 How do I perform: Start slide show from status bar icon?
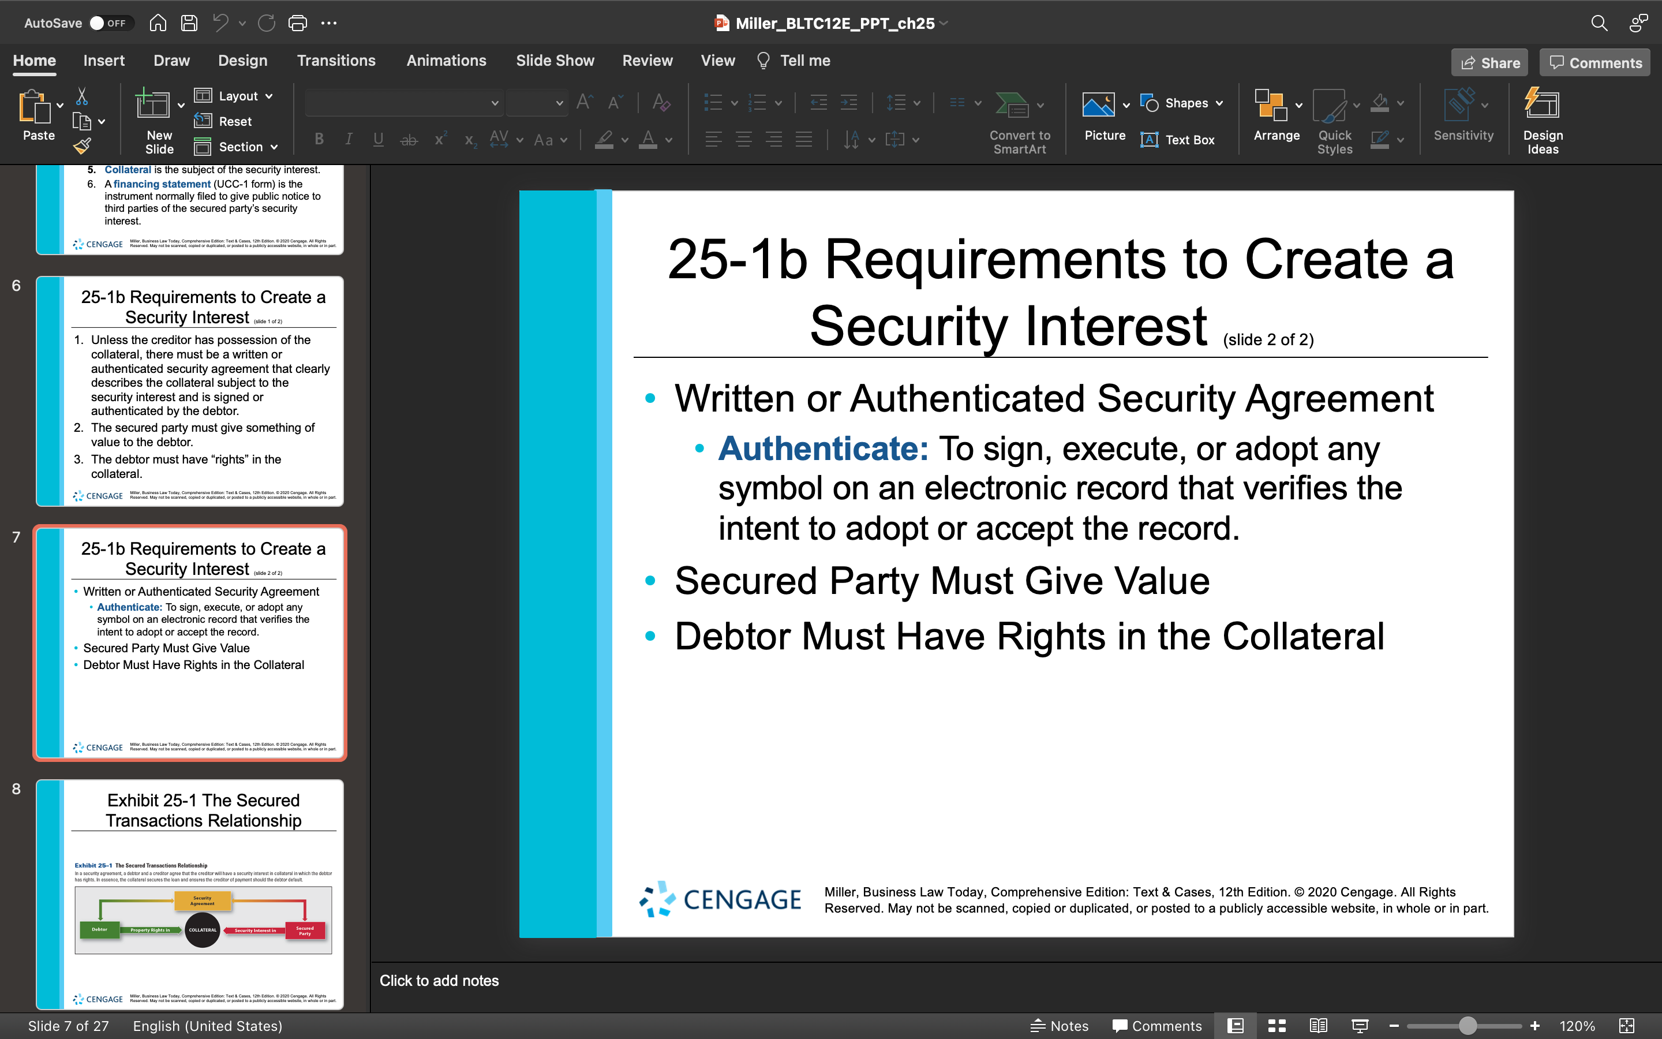pyautogui.click(x=1360, y=1025)
